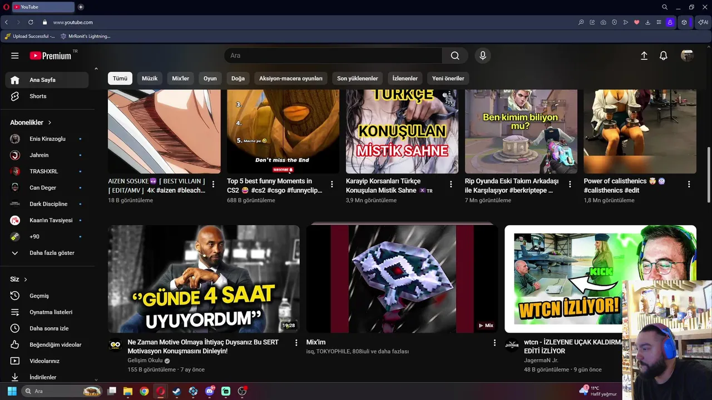The height and width of the screenshot is (400, 712).
Task: Open File Explorer from the taskbar
Action: click(128, 391)
